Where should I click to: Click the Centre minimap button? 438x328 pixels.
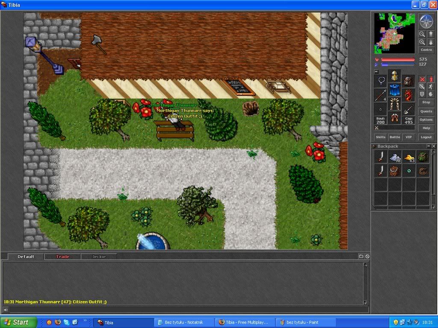(426, 50)
